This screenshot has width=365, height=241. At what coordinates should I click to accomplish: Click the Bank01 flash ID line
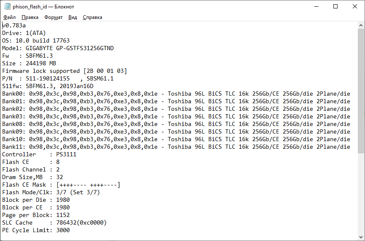click(176, 101)
